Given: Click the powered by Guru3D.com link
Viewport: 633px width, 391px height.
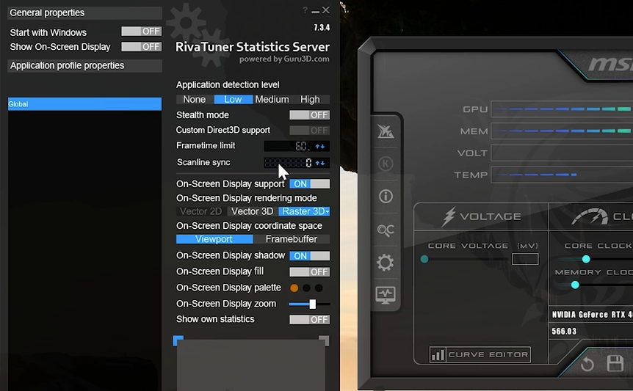Looking at the screenshot, I should 284,59.
